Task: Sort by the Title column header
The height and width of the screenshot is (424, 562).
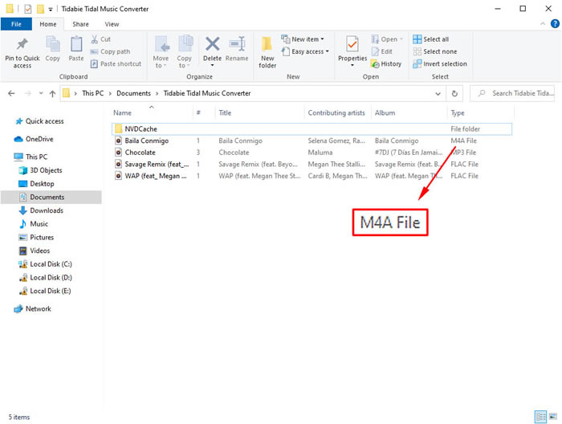Action: coord(225,112)
